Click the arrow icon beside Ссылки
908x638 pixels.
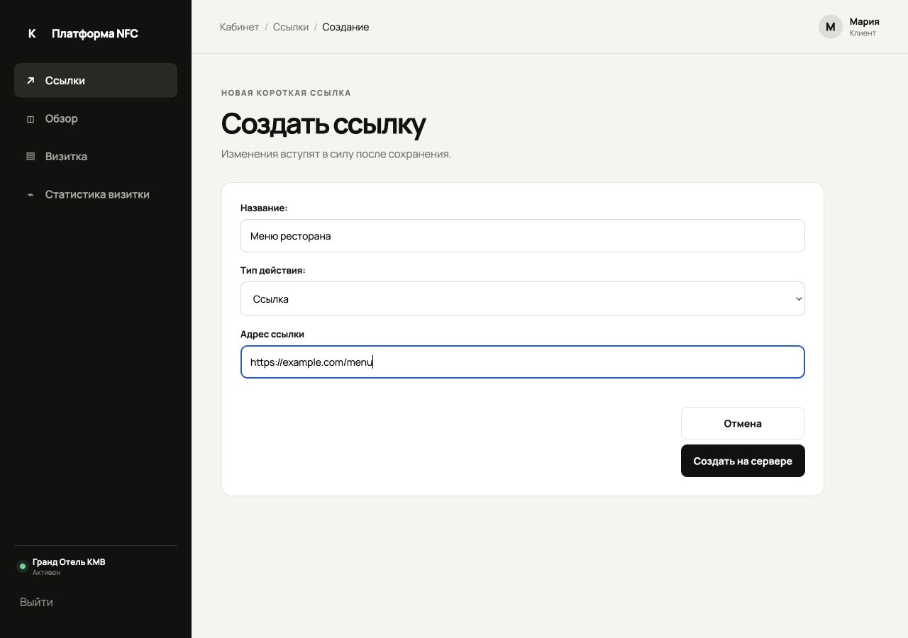[31, 81]
